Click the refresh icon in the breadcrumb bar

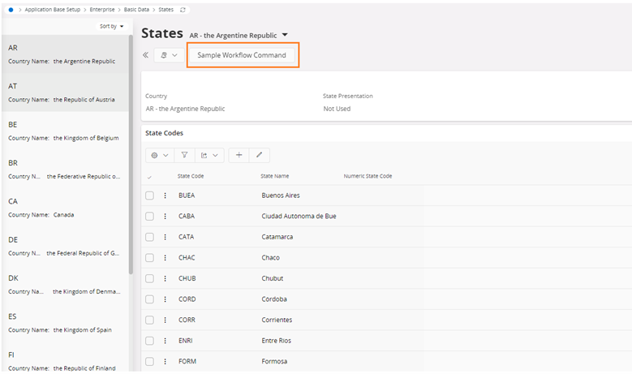[183, 9]
